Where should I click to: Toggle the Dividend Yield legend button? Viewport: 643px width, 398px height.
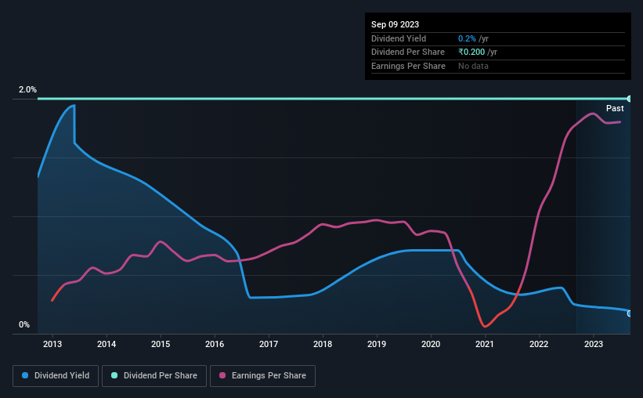(56, 376)
